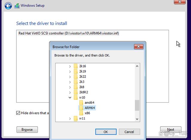Cancel the Browse for Folder dialog
Viewport: 191px width, 140px height.
click(129, 132)
